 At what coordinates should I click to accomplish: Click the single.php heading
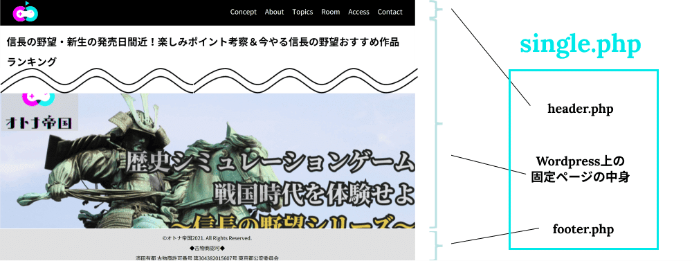click(580, 44)
